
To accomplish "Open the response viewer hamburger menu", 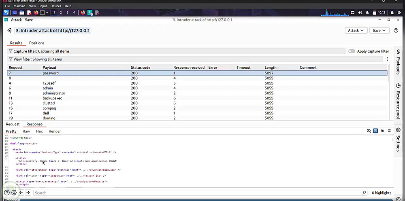I will point(389,131).
